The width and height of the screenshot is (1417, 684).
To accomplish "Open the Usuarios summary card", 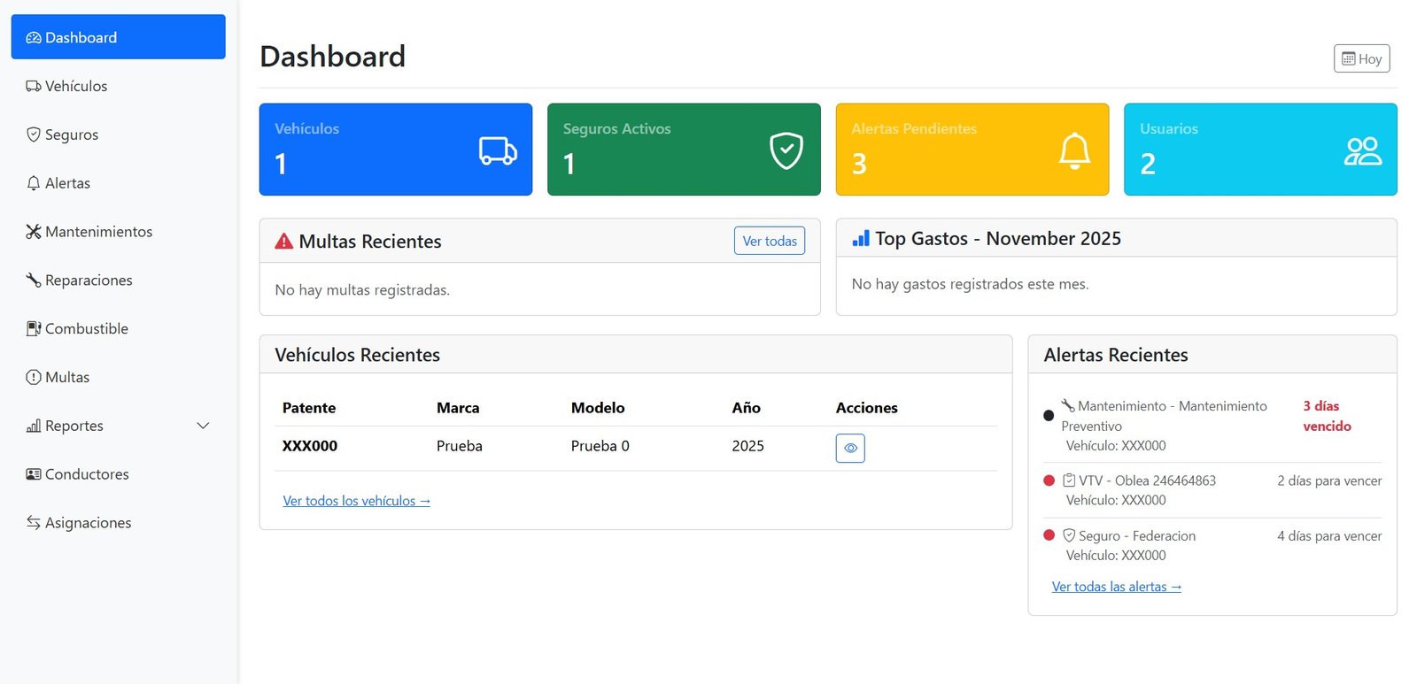I will (1260, 150).
